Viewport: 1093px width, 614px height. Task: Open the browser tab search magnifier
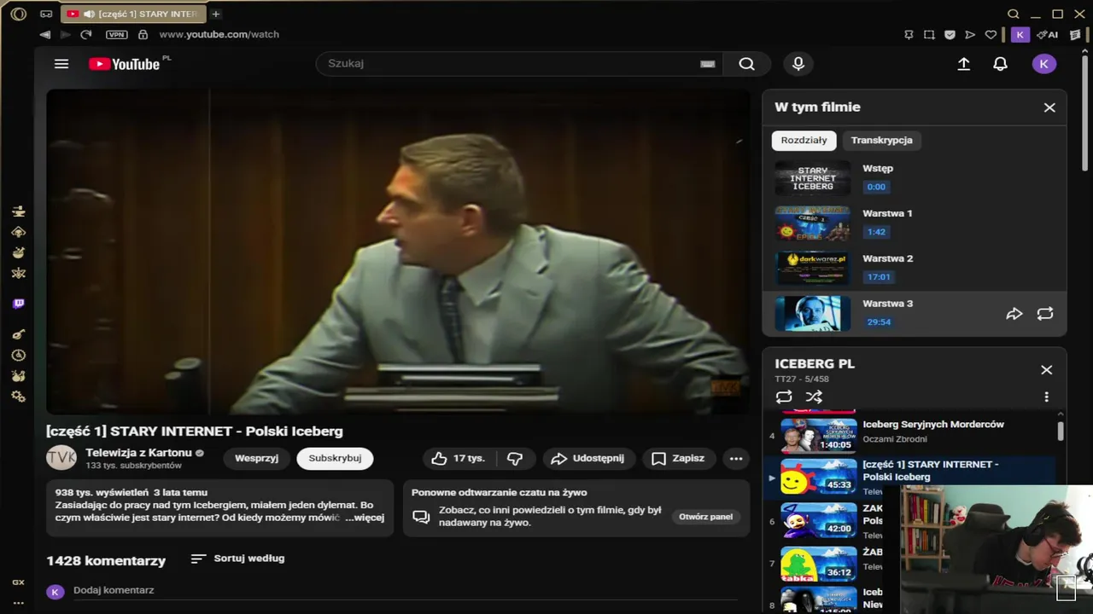coord(1014,14)
